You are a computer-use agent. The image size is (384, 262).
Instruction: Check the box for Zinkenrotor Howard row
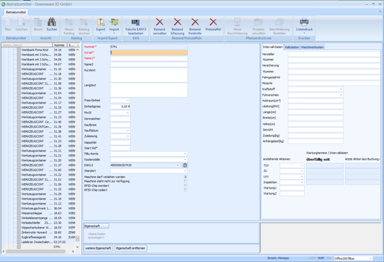pos(19,232)
